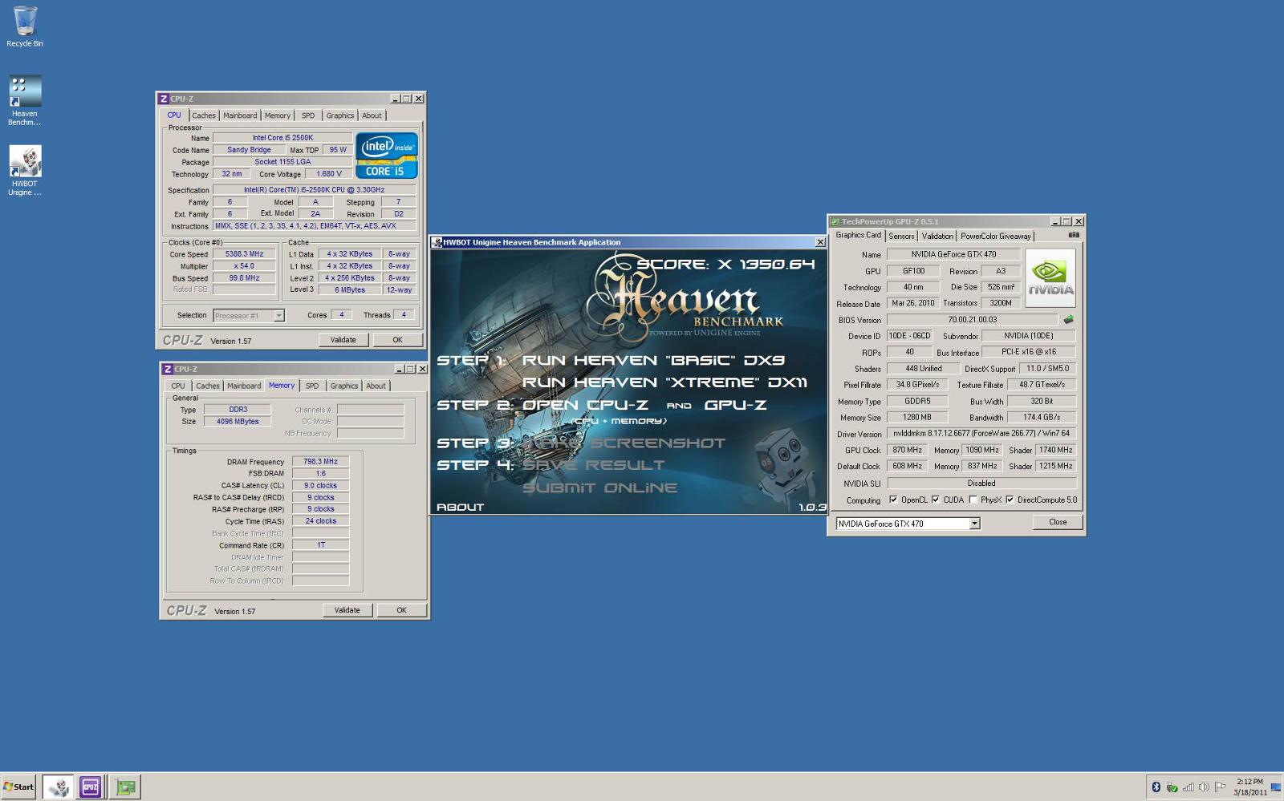Image resolution: width=1284 pixels, height=801 pixels.
Task: Click OK in lower CPU-Z Memory window
Action: click(x=401, y=610)
